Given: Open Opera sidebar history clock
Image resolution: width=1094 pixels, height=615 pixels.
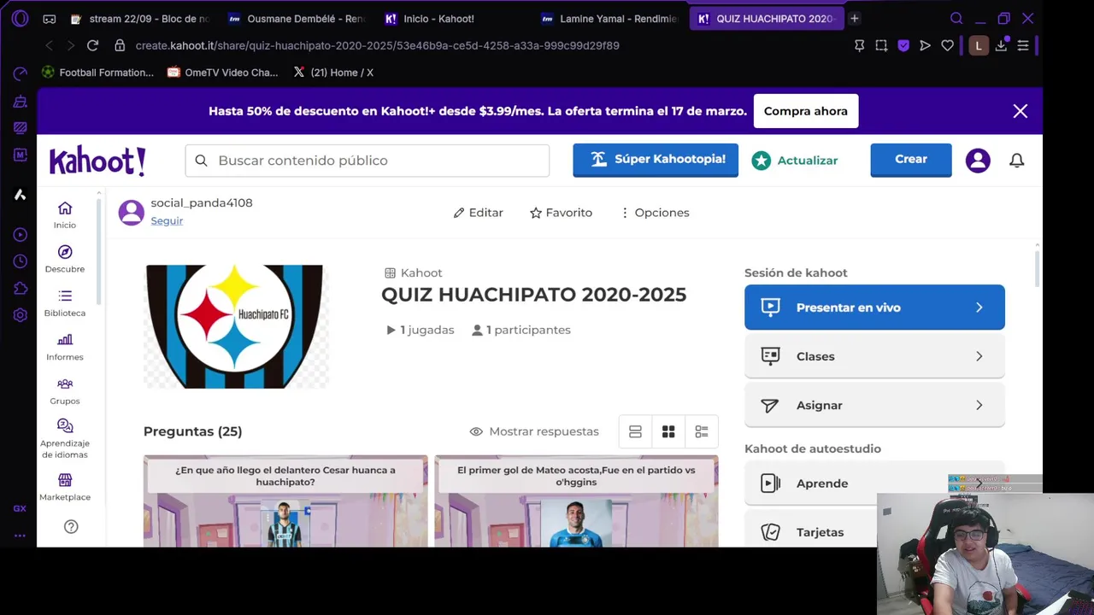Looking at the screenshot, I should tap(20, 261).
